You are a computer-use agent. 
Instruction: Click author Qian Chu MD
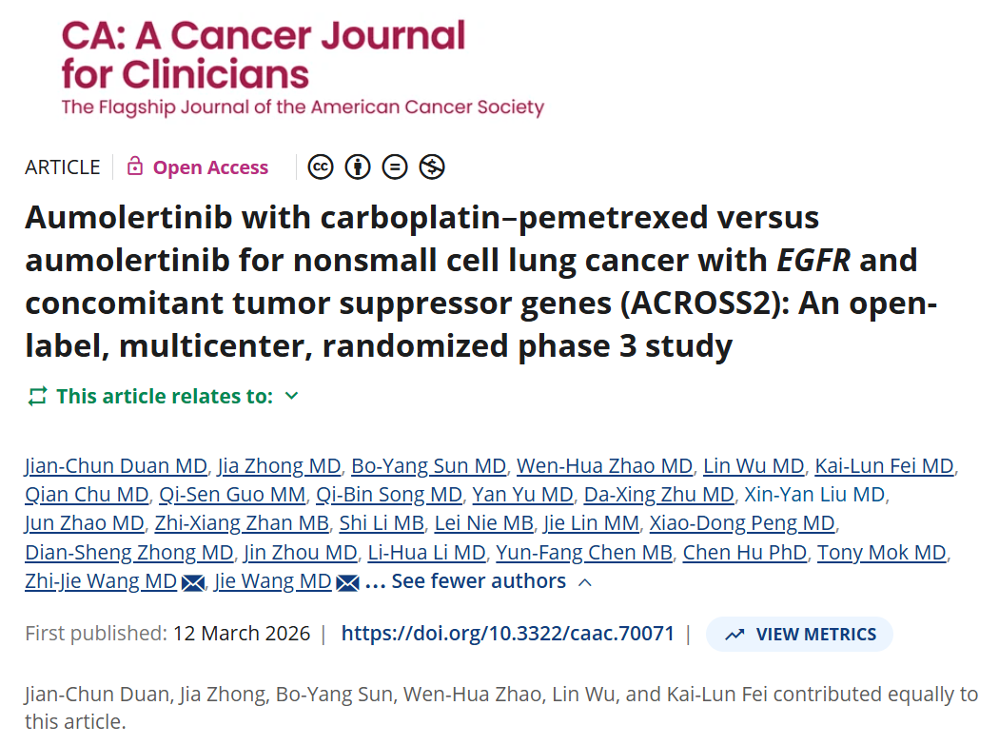[87, 495]
